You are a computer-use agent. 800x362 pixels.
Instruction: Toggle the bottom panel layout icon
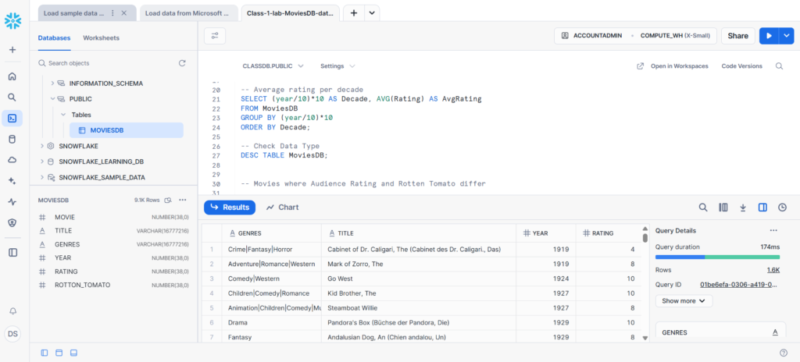[73, 353]
